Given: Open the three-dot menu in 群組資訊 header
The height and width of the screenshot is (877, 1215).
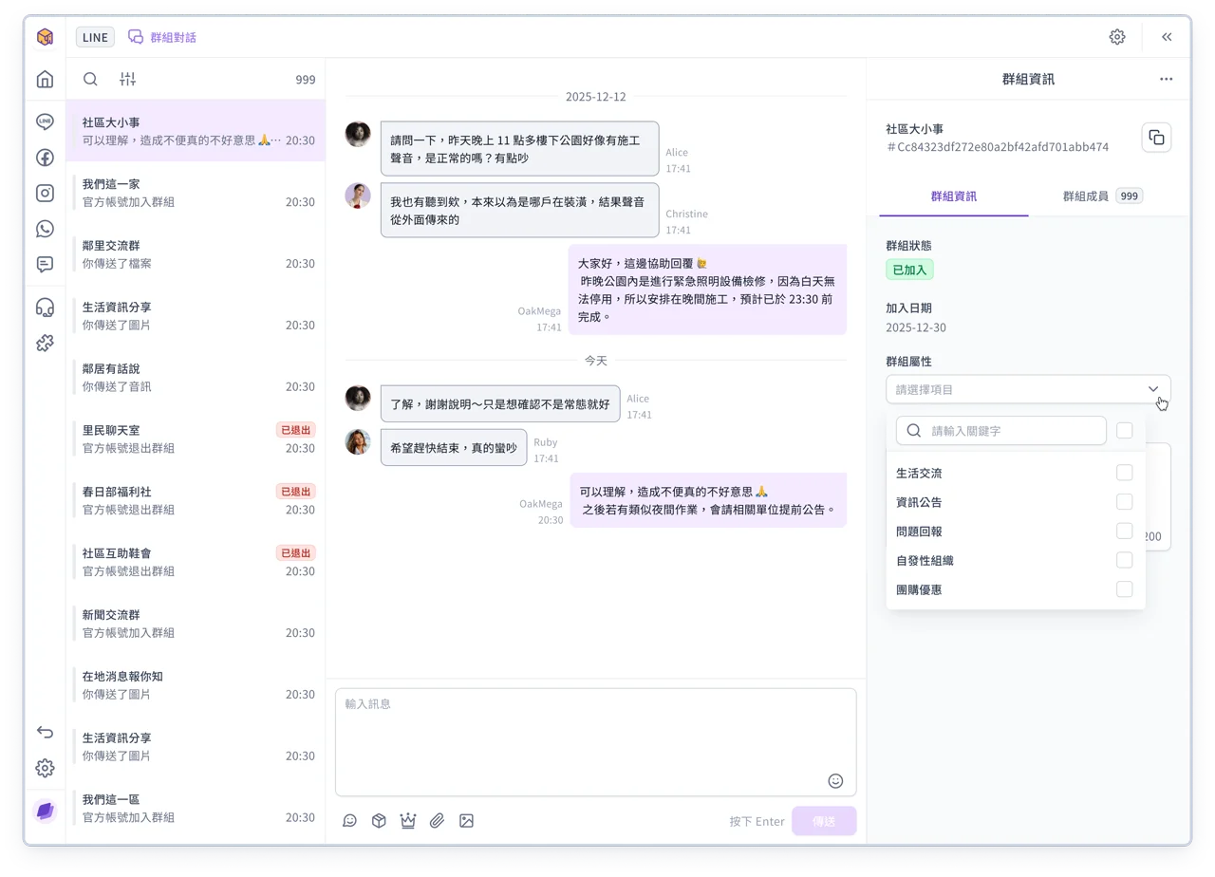Looking at the screenshot, I should click(1166, 80).
